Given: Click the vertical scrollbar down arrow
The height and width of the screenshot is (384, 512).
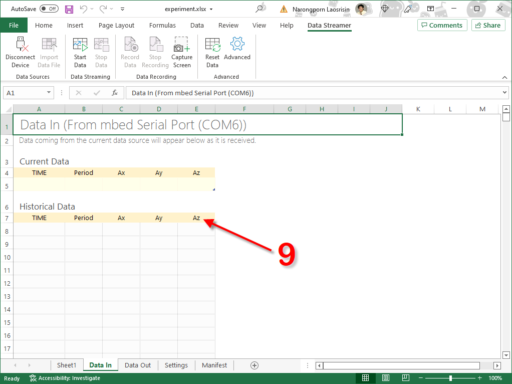Looking at the screenshot, I should [x=506, y=355].
